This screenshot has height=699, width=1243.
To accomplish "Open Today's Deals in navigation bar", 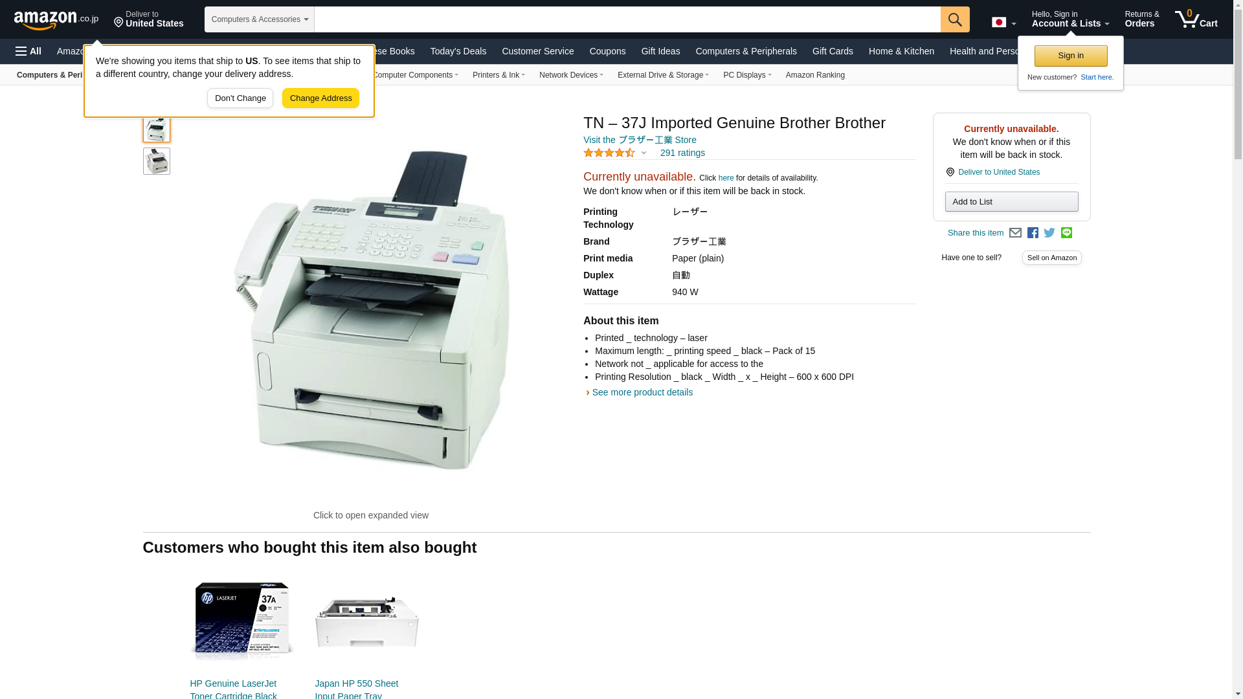I will [458, 51].
